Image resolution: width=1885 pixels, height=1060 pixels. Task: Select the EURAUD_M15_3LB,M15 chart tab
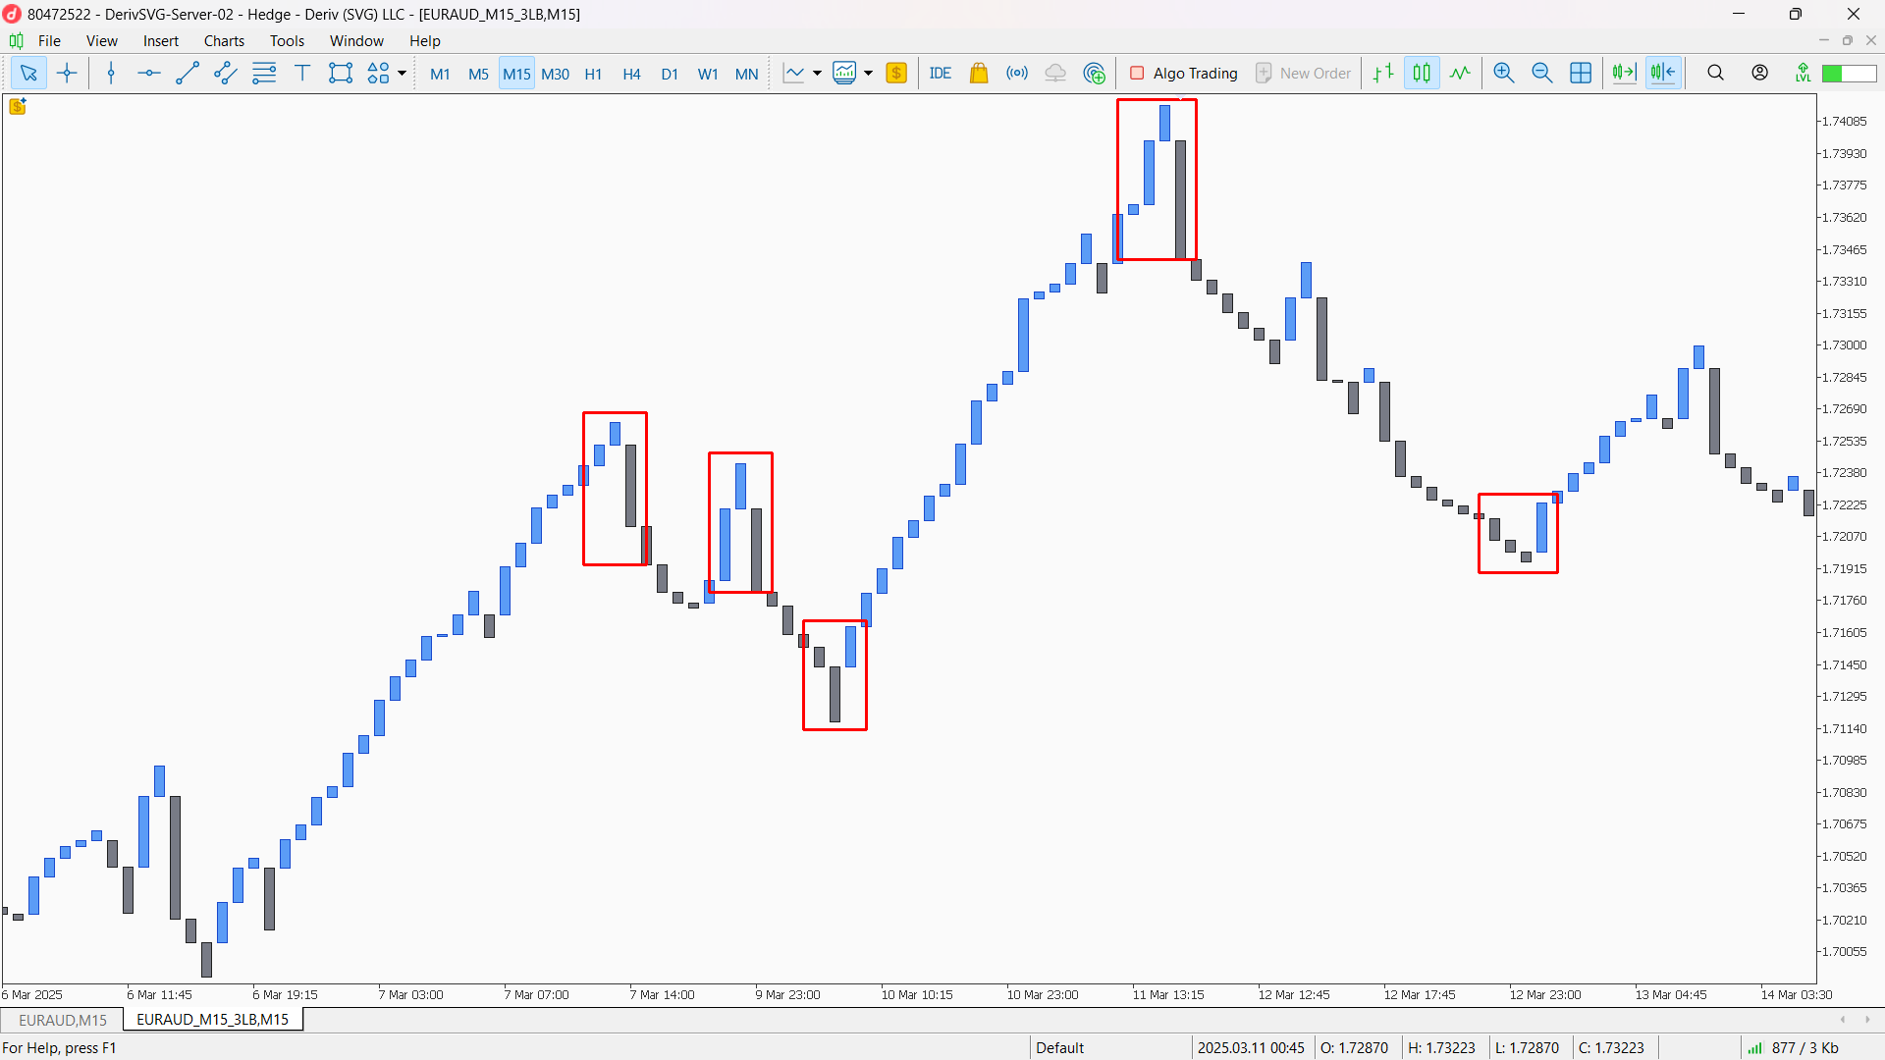tap(213, 1020)
